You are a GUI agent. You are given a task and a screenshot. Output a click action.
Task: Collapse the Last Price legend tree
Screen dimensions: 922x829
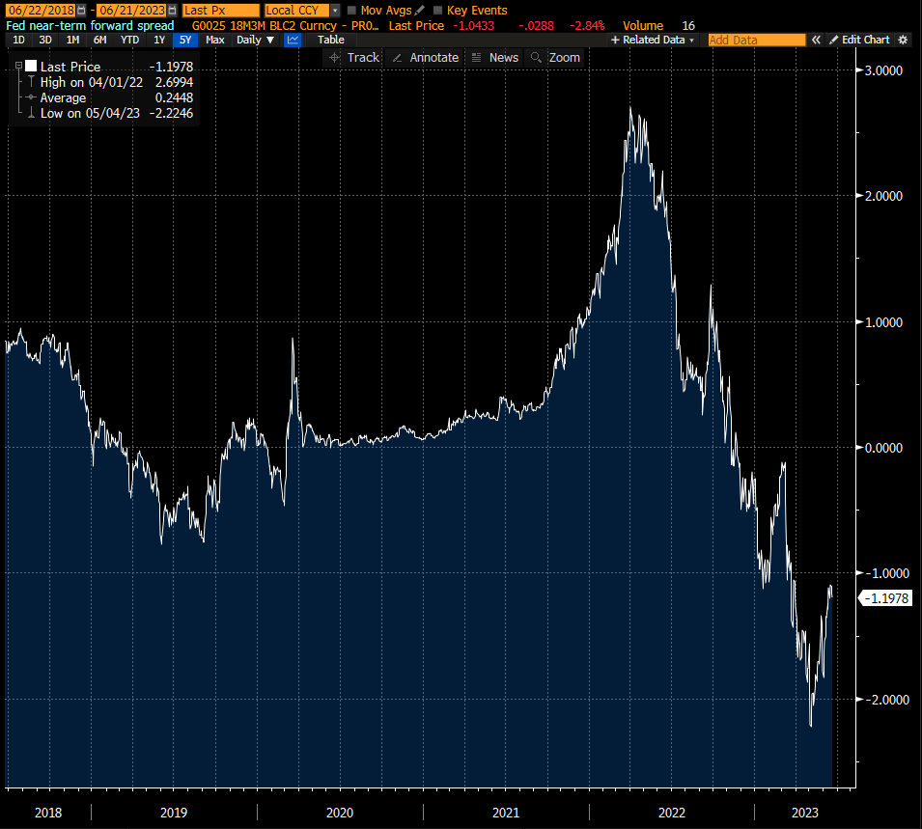tap(18, 67)
